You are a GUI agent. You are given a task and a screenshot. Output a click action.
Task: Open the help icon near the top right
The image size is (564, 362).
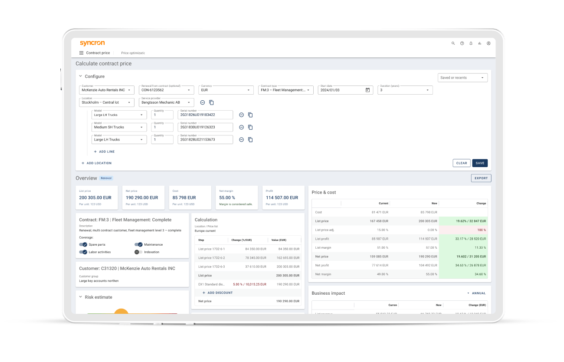click(462, 43)
